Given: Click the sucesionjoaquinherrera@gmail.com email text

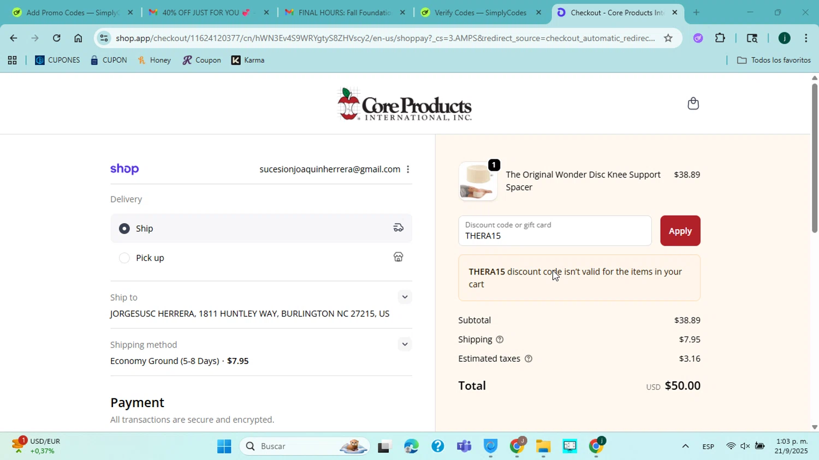Looking at the screenshot, I should (x=330, y=170).
